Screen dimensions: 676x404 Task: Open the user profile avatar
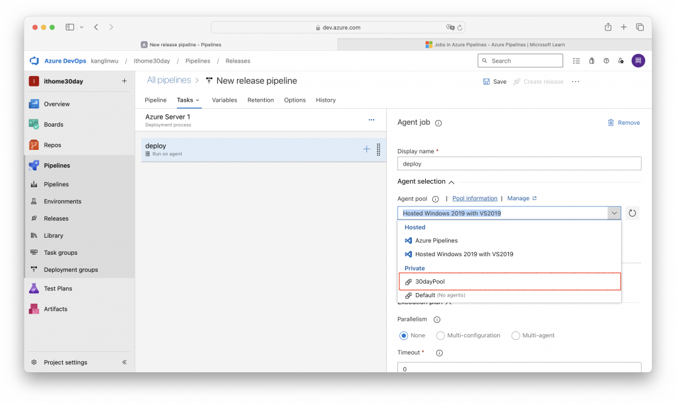[638, 61]
